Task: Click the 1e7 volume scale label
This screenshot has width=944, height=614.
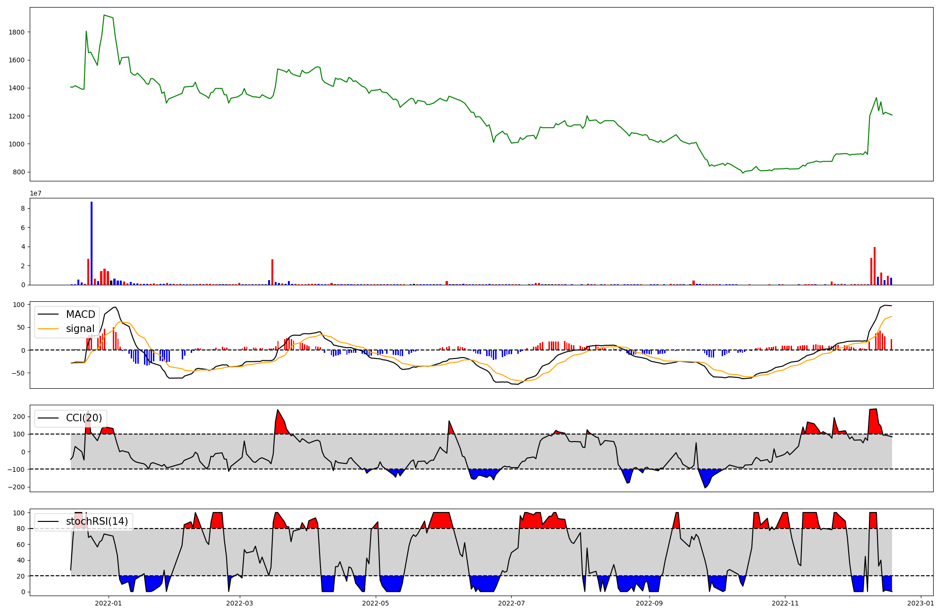Action: [x=35, y=194]
